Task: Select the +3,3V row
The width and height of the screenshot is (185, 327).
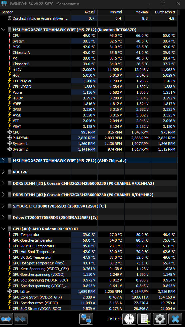Action: click(89, 98)
